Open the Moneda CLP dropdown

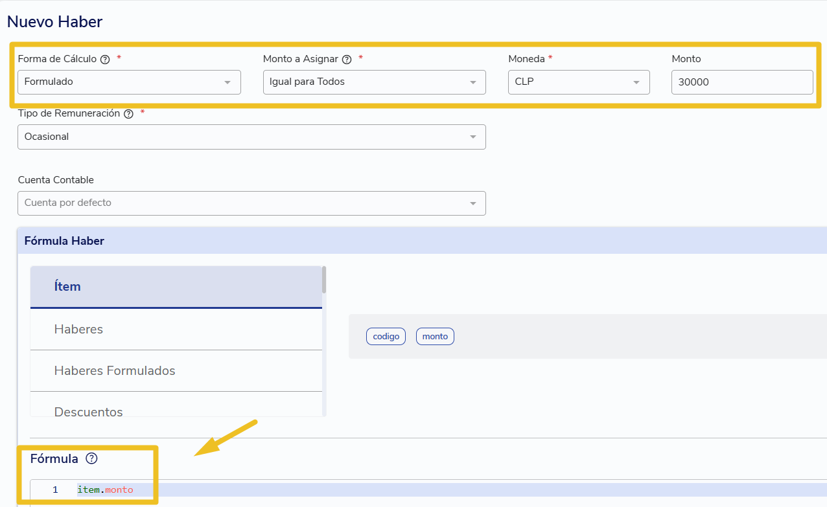(x=579, y=82)
